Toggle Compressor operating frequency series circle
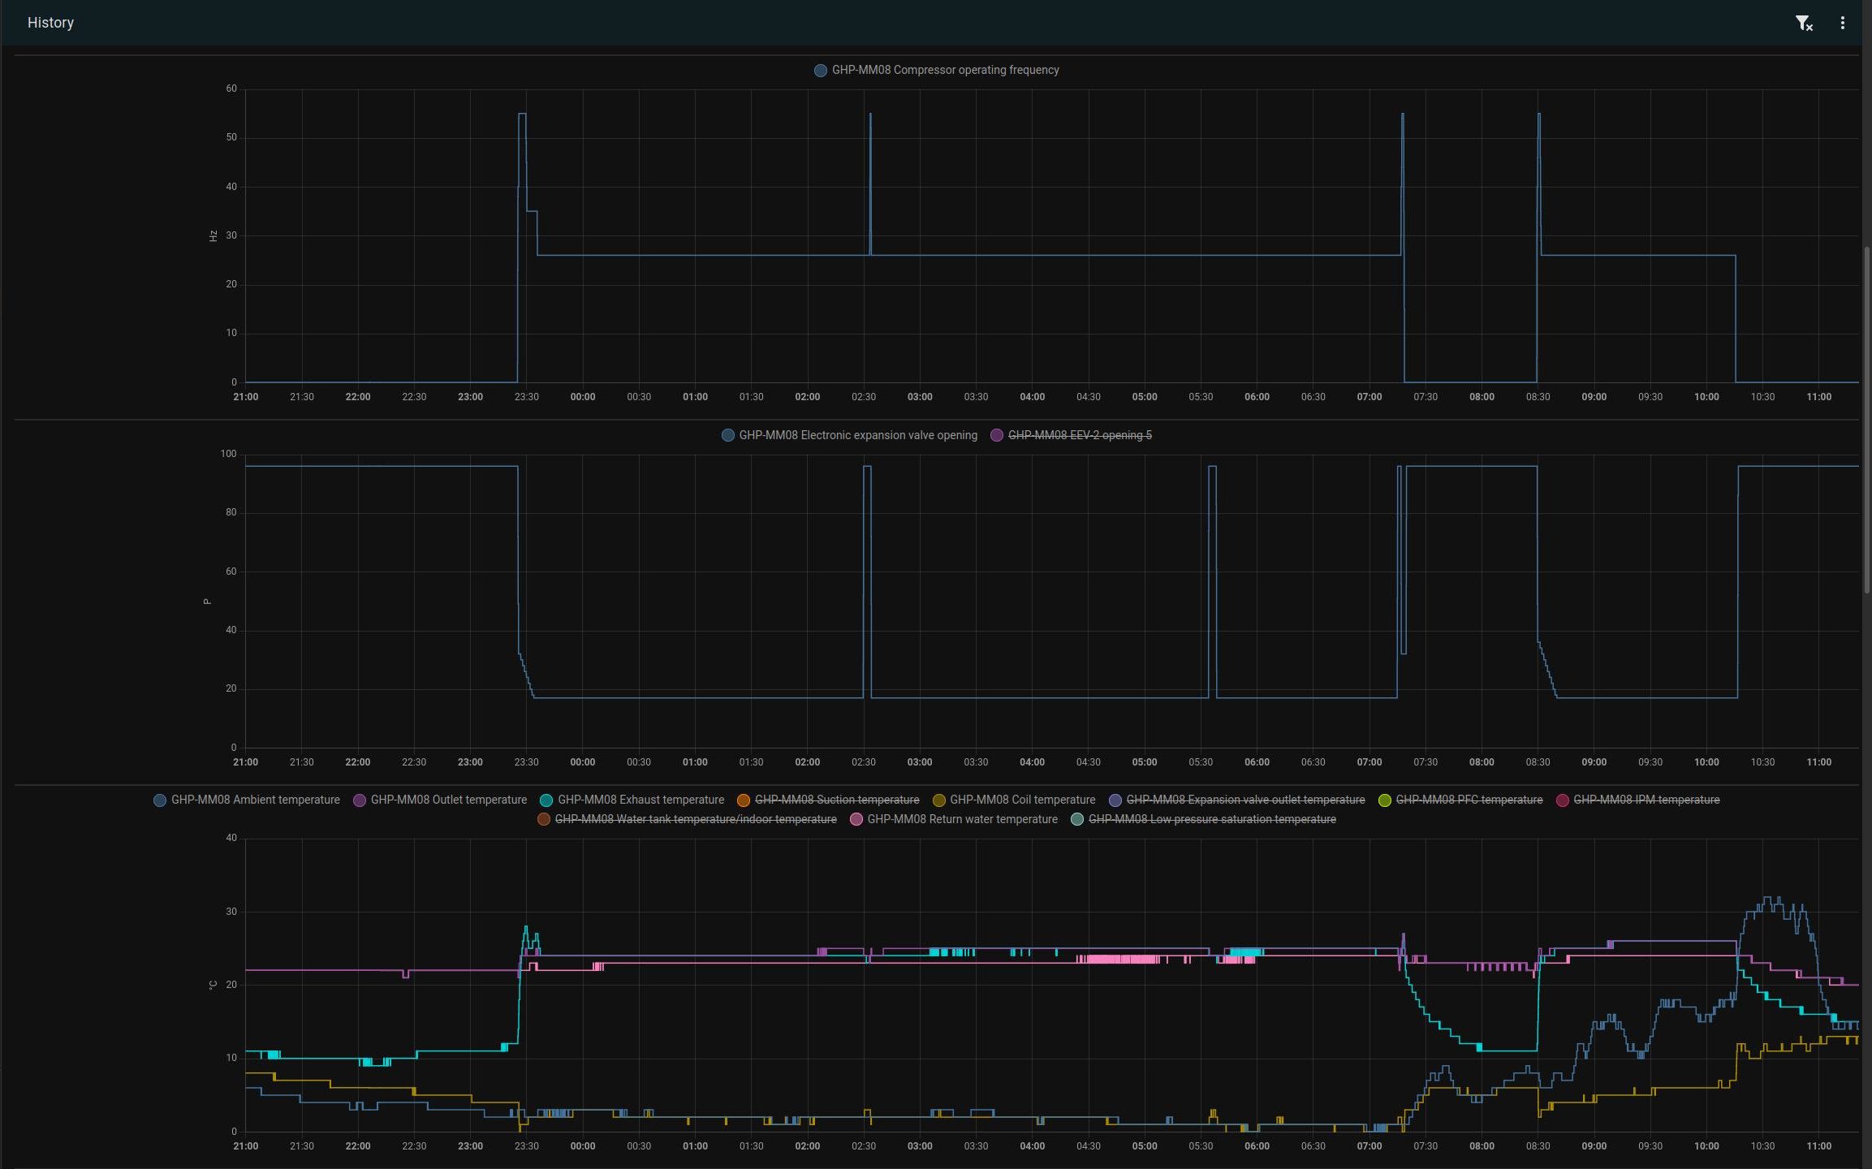The height and width of the screenshot is (1169, 1872). pyautogui.click(x=821, y=71)
